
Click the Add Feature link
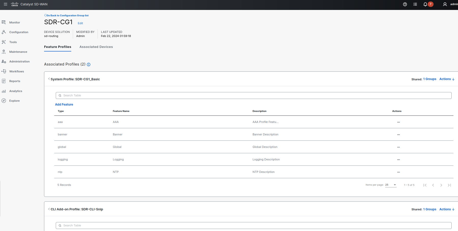64,105
